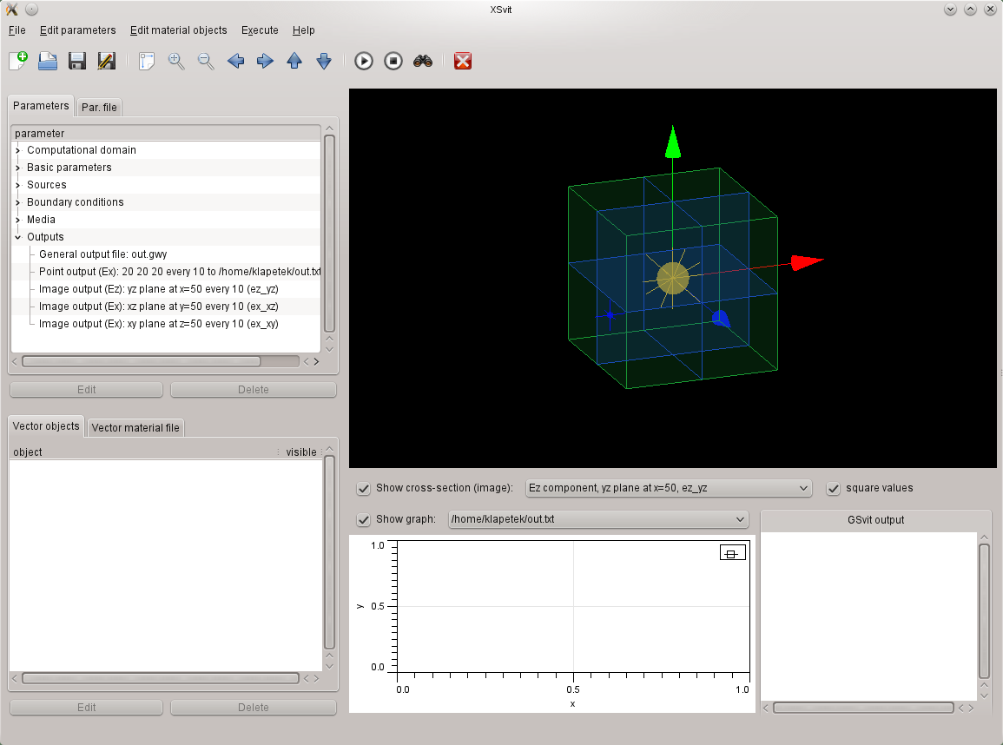Click the red X toolbar icon
The width and height of the screenshot is (1003, 745).
pos(463,61)
